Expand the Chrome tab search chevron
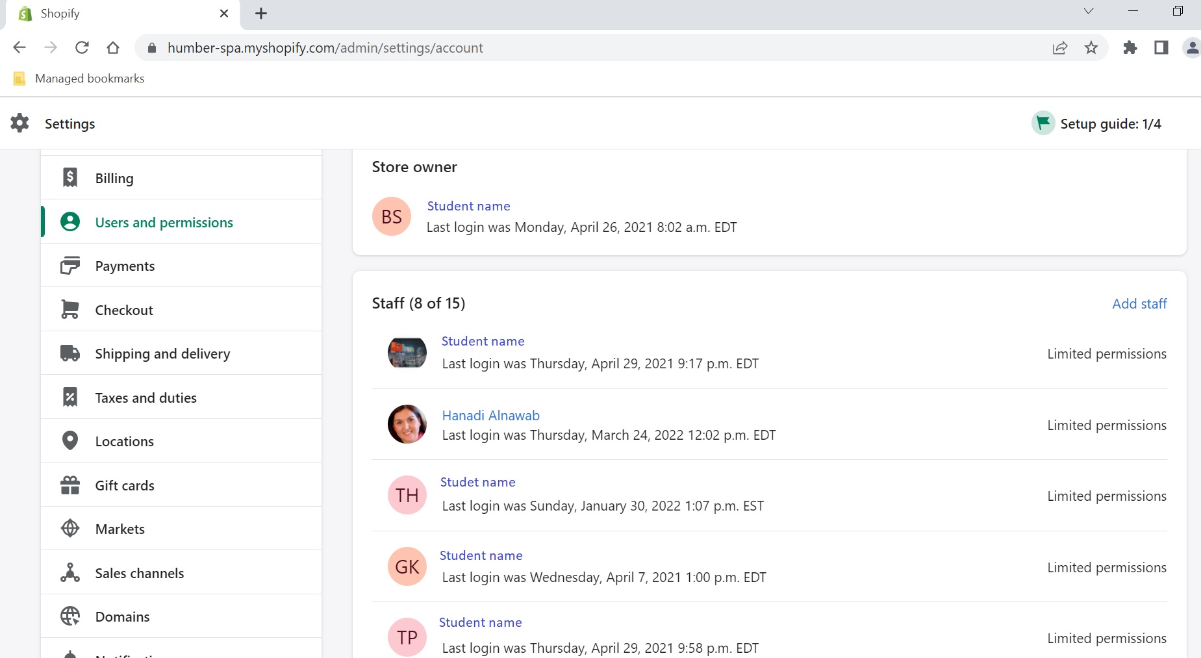Viewport: 1201px width, 658px height. pos(1089,11)
